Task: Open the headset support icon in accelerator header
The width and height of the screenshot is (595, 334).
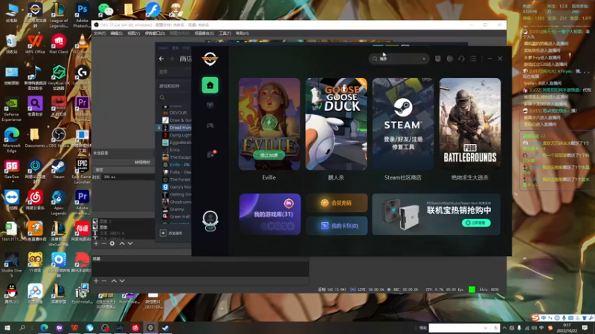Action: tap(461, 59)
